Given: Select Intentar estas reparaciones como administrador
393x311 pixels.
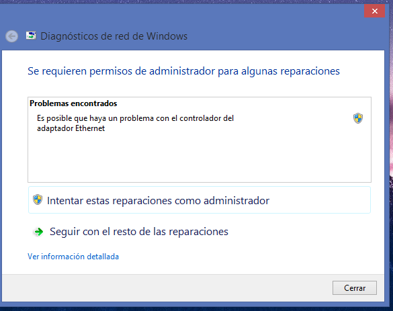Looking at the screenshot, I should (x=200, y=200).
